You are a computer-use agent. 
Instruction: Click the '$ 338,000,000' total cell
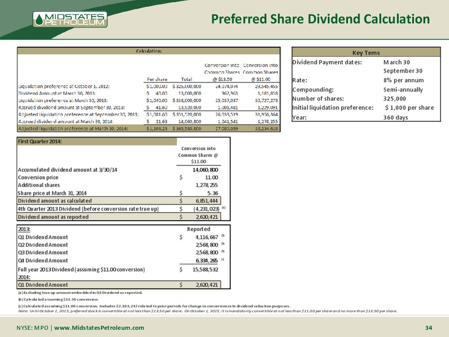tap(187, 101)
